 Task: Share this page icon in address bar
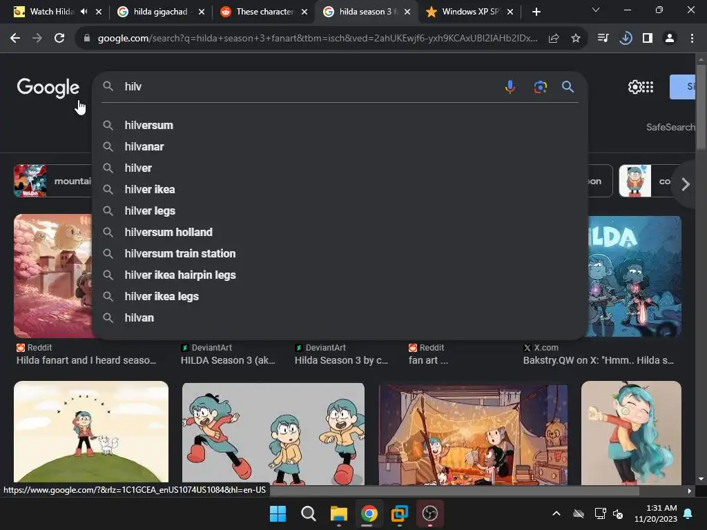pos(554,39)
